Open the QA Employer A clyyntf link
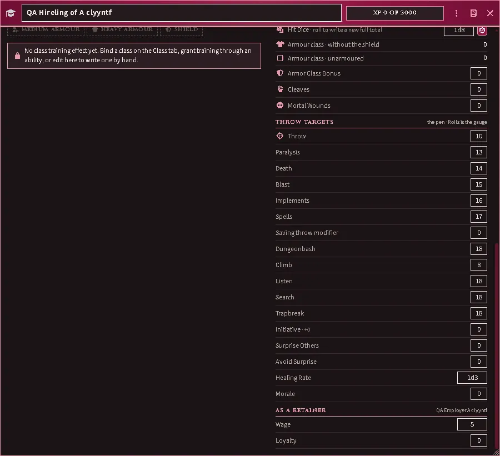 coord(462,410)
